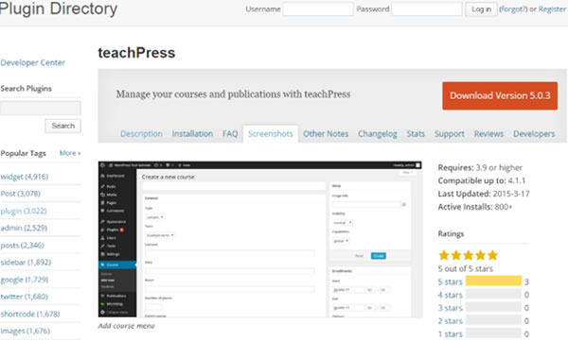Go to the Changelog tab
The image size is (568, 341).
[378, 134]
